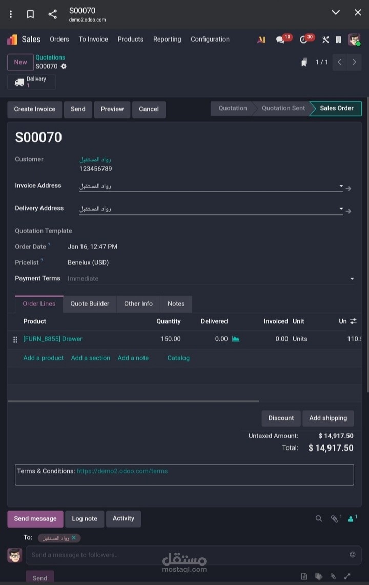
Task: Open the Configuration menu
Action: coord(210,39)
